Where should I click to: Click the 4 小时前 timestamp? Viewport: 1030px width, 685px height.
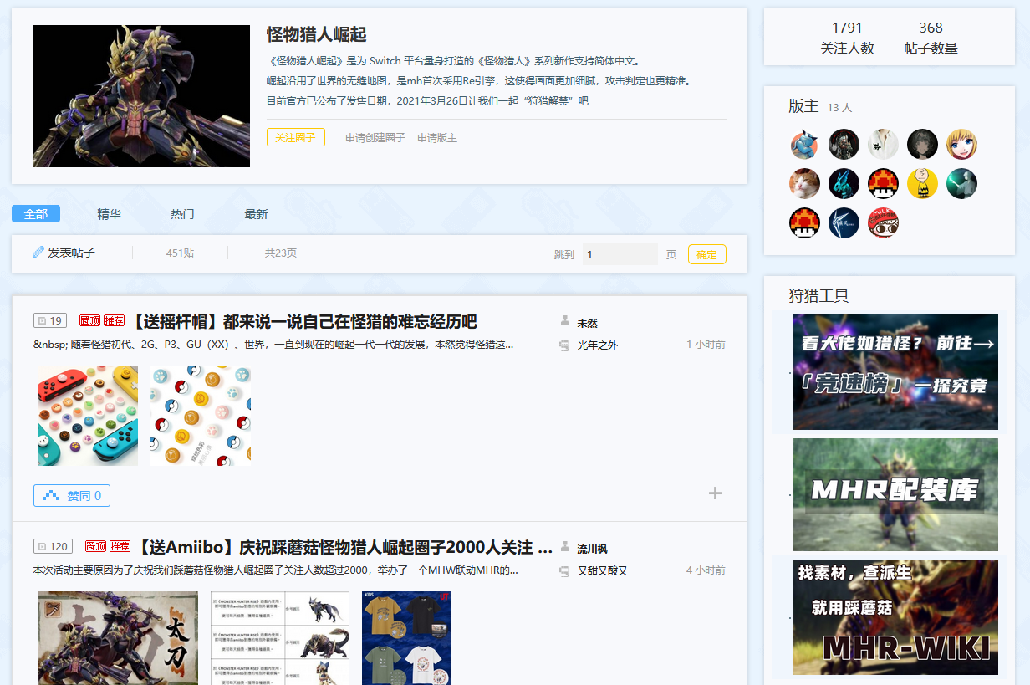706,570
